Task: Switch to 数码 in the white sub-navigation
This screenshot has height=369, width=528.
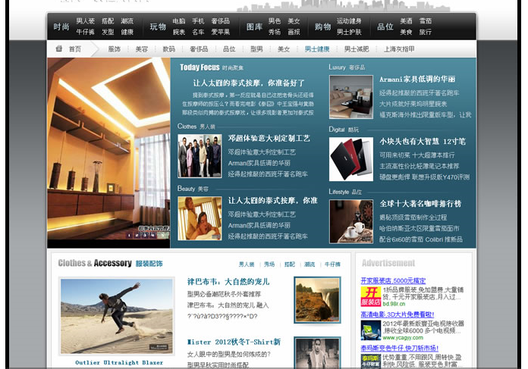Action: (x=168, y=49)
